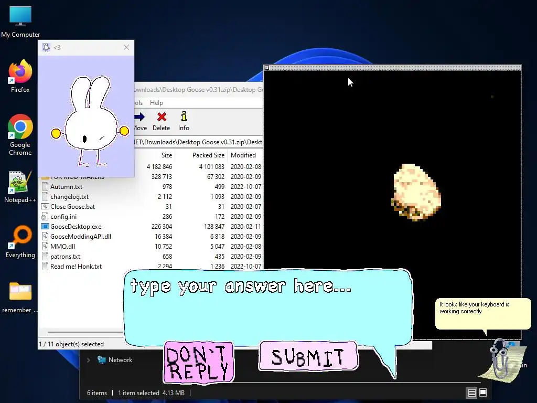
Task: Launch the Everything search shortcut
Action: tap(20, 241)
